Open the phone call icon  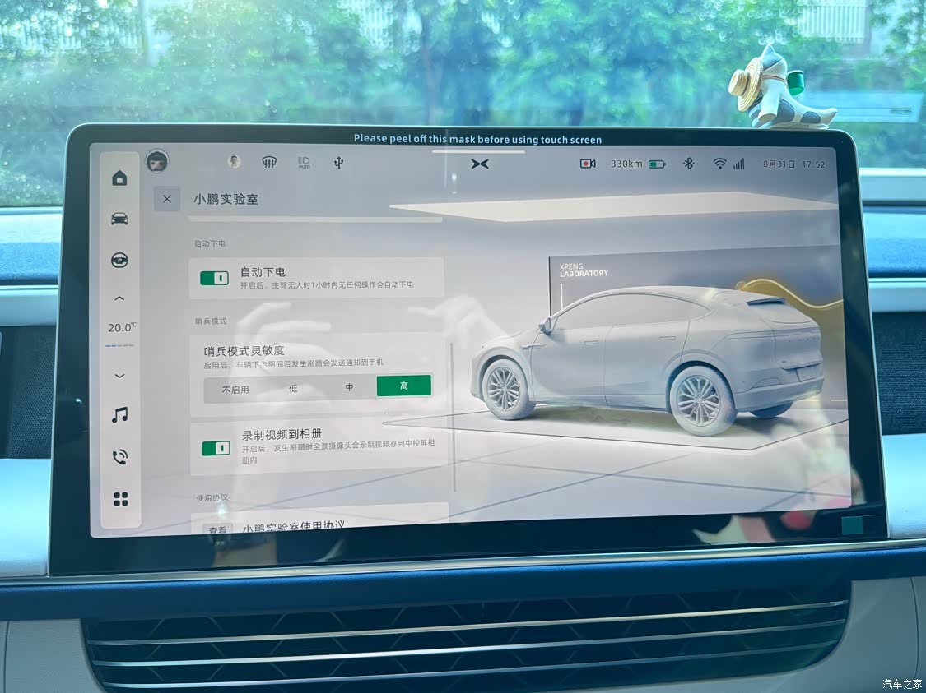click(x=120, y=457)
